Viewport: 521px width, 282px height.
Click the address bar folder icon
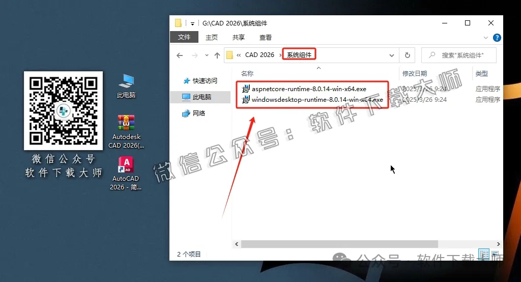229,55
